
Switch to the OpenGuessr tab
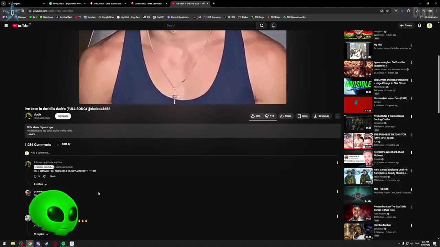click(x=148, y=3)
